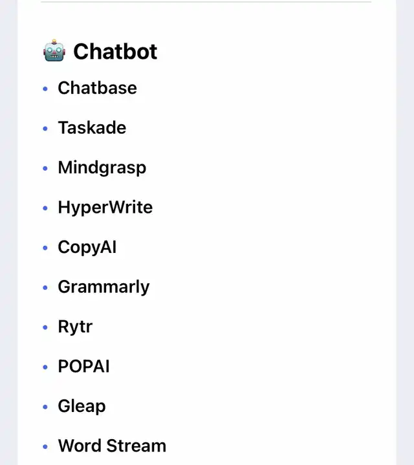Click the Word Stream item
Viewport: 414px width, 465px height.
pyautogui.click(x=112, y=446)
